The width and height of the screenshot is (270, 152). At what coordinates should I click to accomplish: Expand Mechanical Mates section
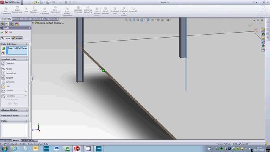27,116
